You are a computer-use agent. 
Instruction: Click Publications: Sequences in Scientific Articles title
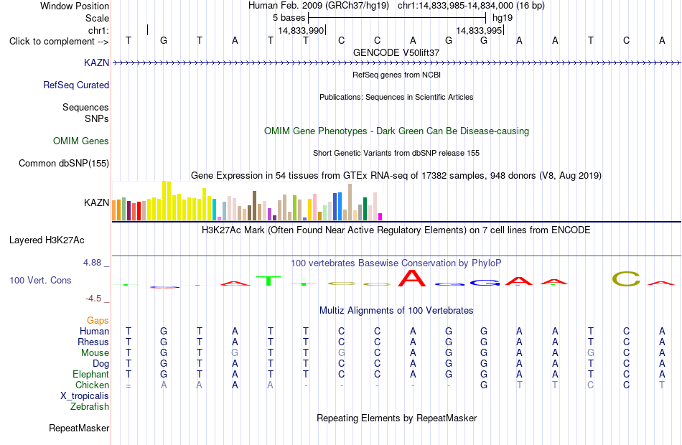(396, 97)
